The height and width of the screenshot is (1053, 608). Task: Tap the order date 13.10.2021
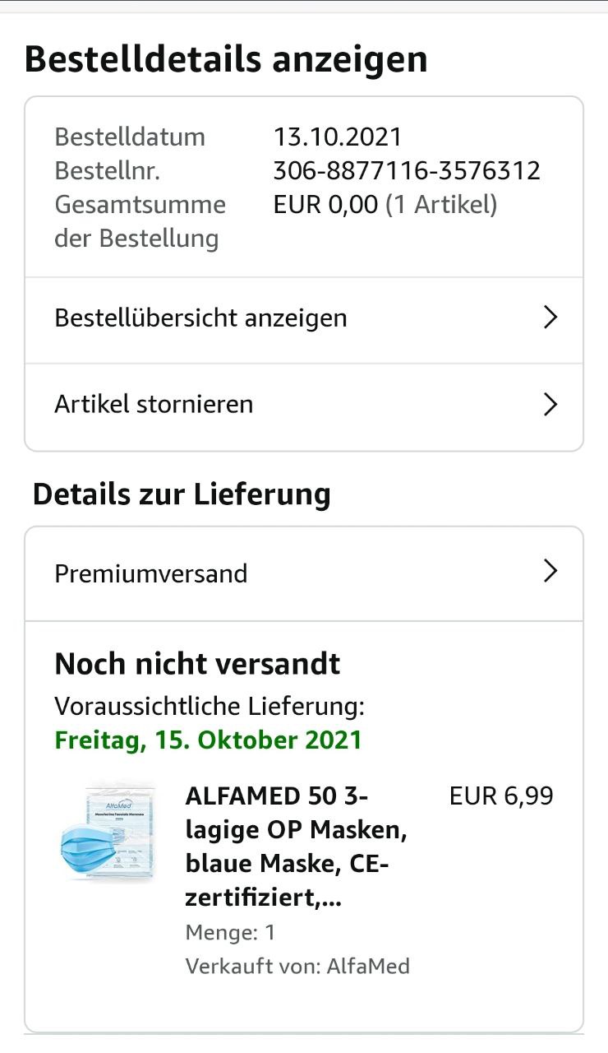point(338,137)
